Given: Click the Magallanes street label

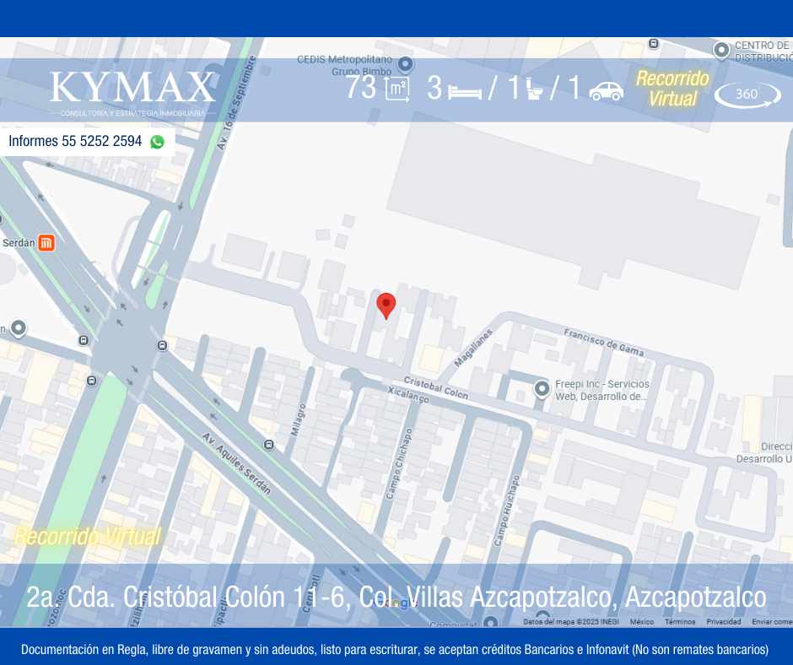Looking at the screenshot, I should tap(473, 349).
